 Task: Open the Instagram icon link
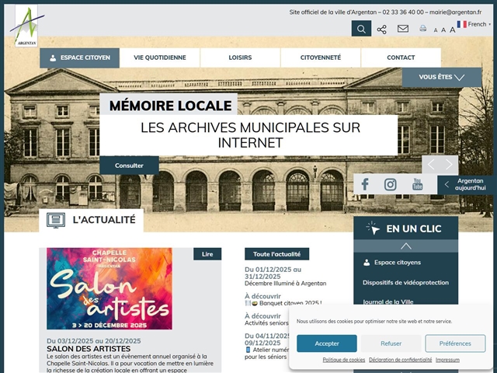(391, 184)
